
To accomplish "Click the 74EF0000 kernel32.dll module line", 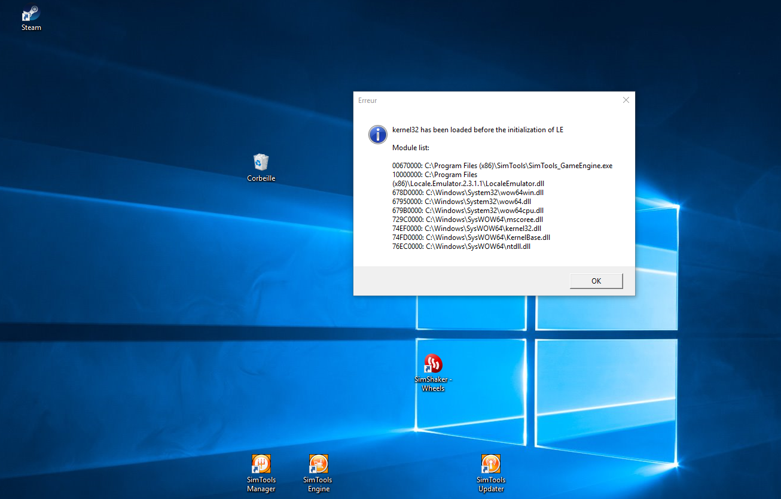I will coord(467,229).
